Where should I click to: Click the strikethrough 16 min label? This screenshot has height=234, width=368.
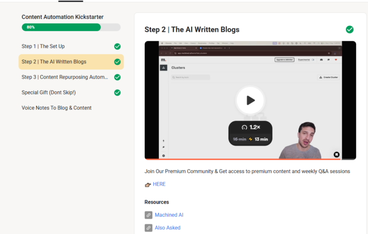[x=239, y=139]
